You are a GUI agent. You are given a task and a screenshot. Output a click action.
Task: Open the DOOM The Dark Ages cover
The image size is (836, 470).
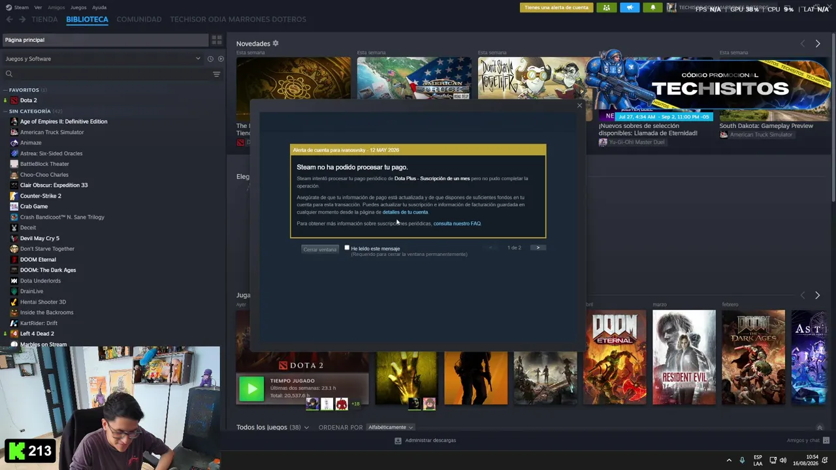coord(753,357)
